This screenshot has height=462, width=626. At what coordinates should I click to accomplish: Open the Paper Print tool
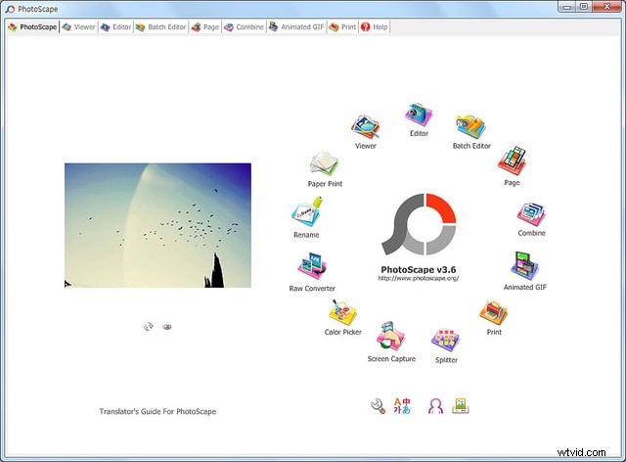(323, 163)
